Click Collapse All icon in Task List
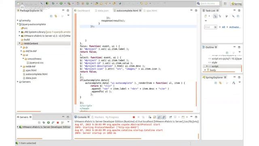259x146 pixels. point(238,16)
